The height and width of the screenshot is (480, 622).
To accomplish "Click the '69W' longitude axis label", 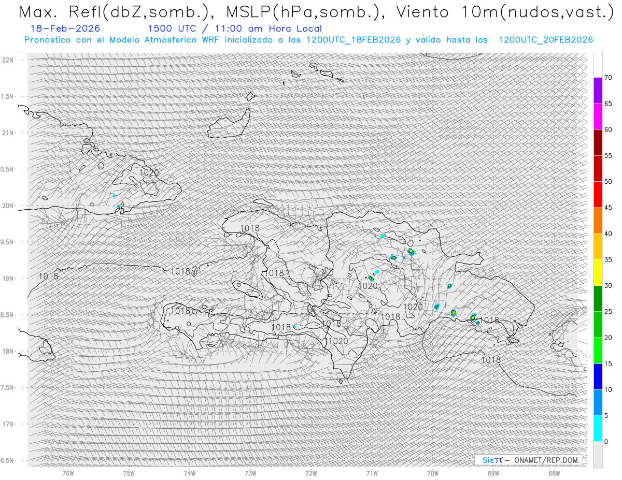I will [x=493, y=473].
